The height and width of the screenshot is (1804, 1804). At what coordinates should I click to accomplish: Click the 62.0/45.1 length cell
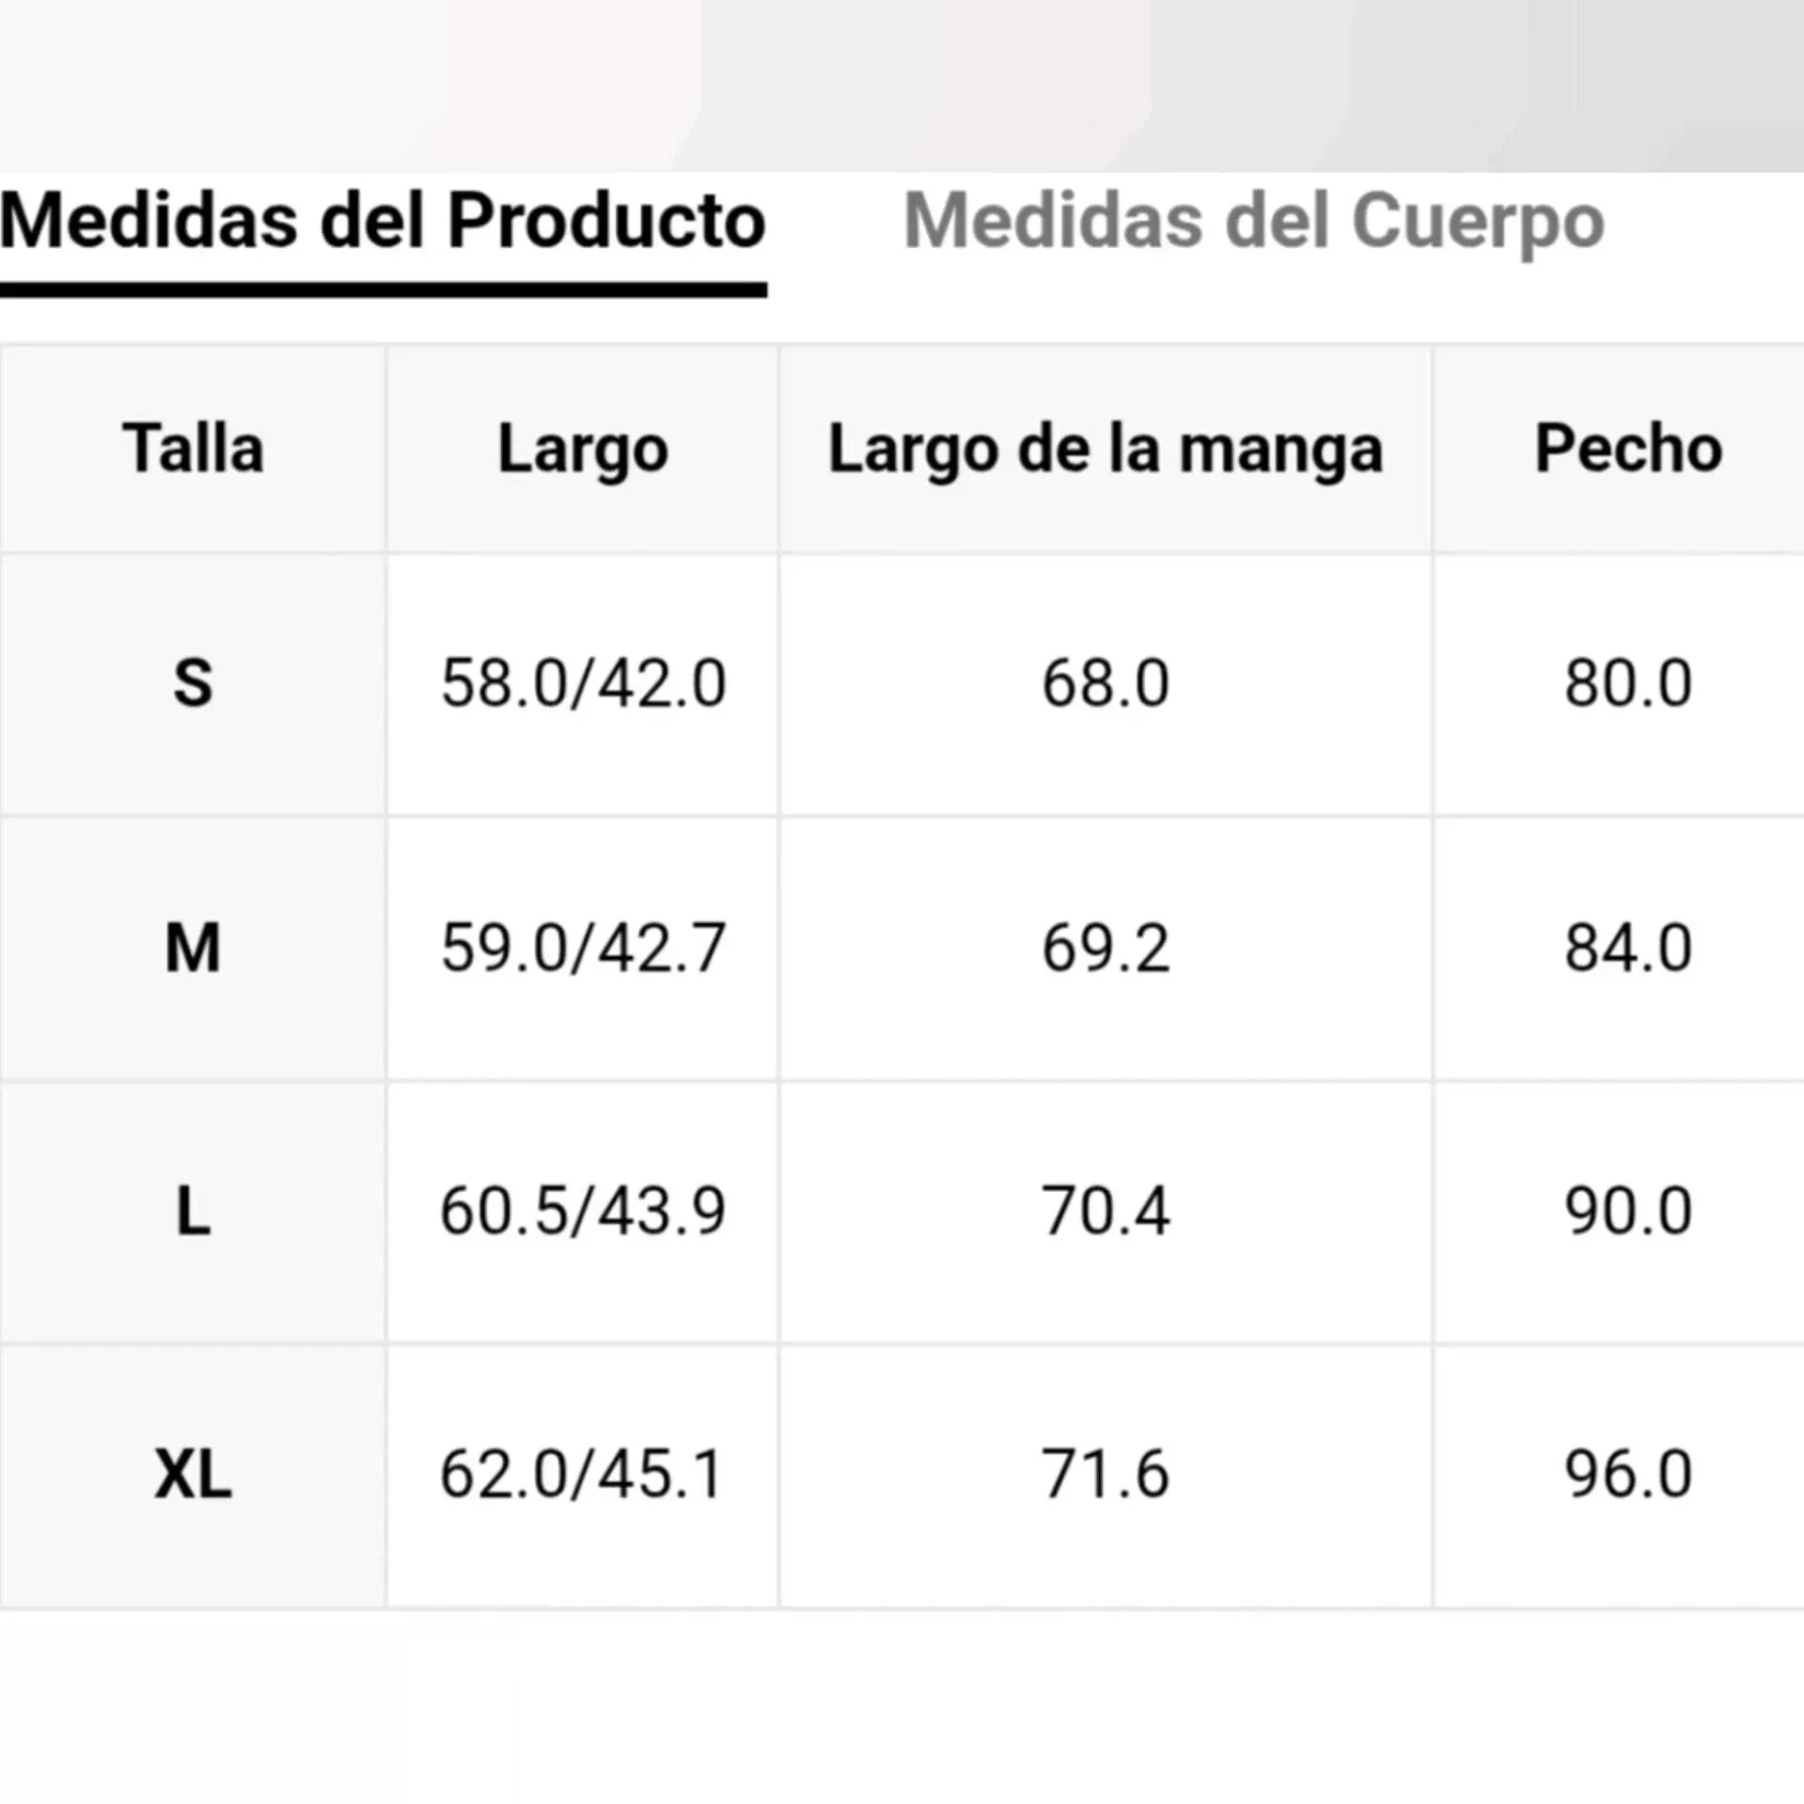pyautogui.click(x=583, y=1474)
